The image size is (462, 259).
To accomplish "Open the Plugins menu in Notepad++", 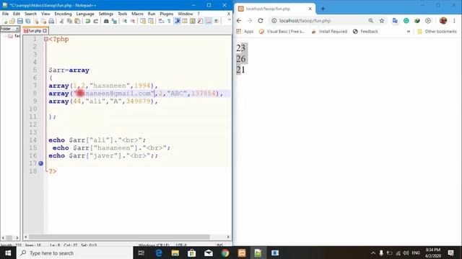I will coord(167,14).
